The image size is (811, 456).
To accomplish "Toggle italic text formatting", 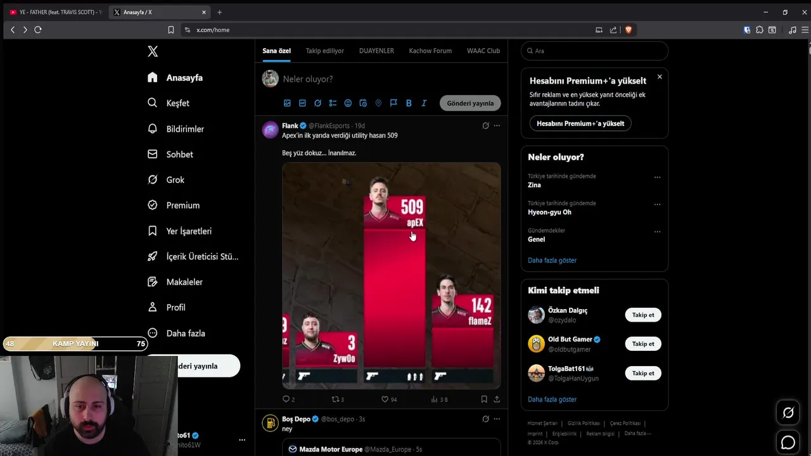I will (424, 103).
